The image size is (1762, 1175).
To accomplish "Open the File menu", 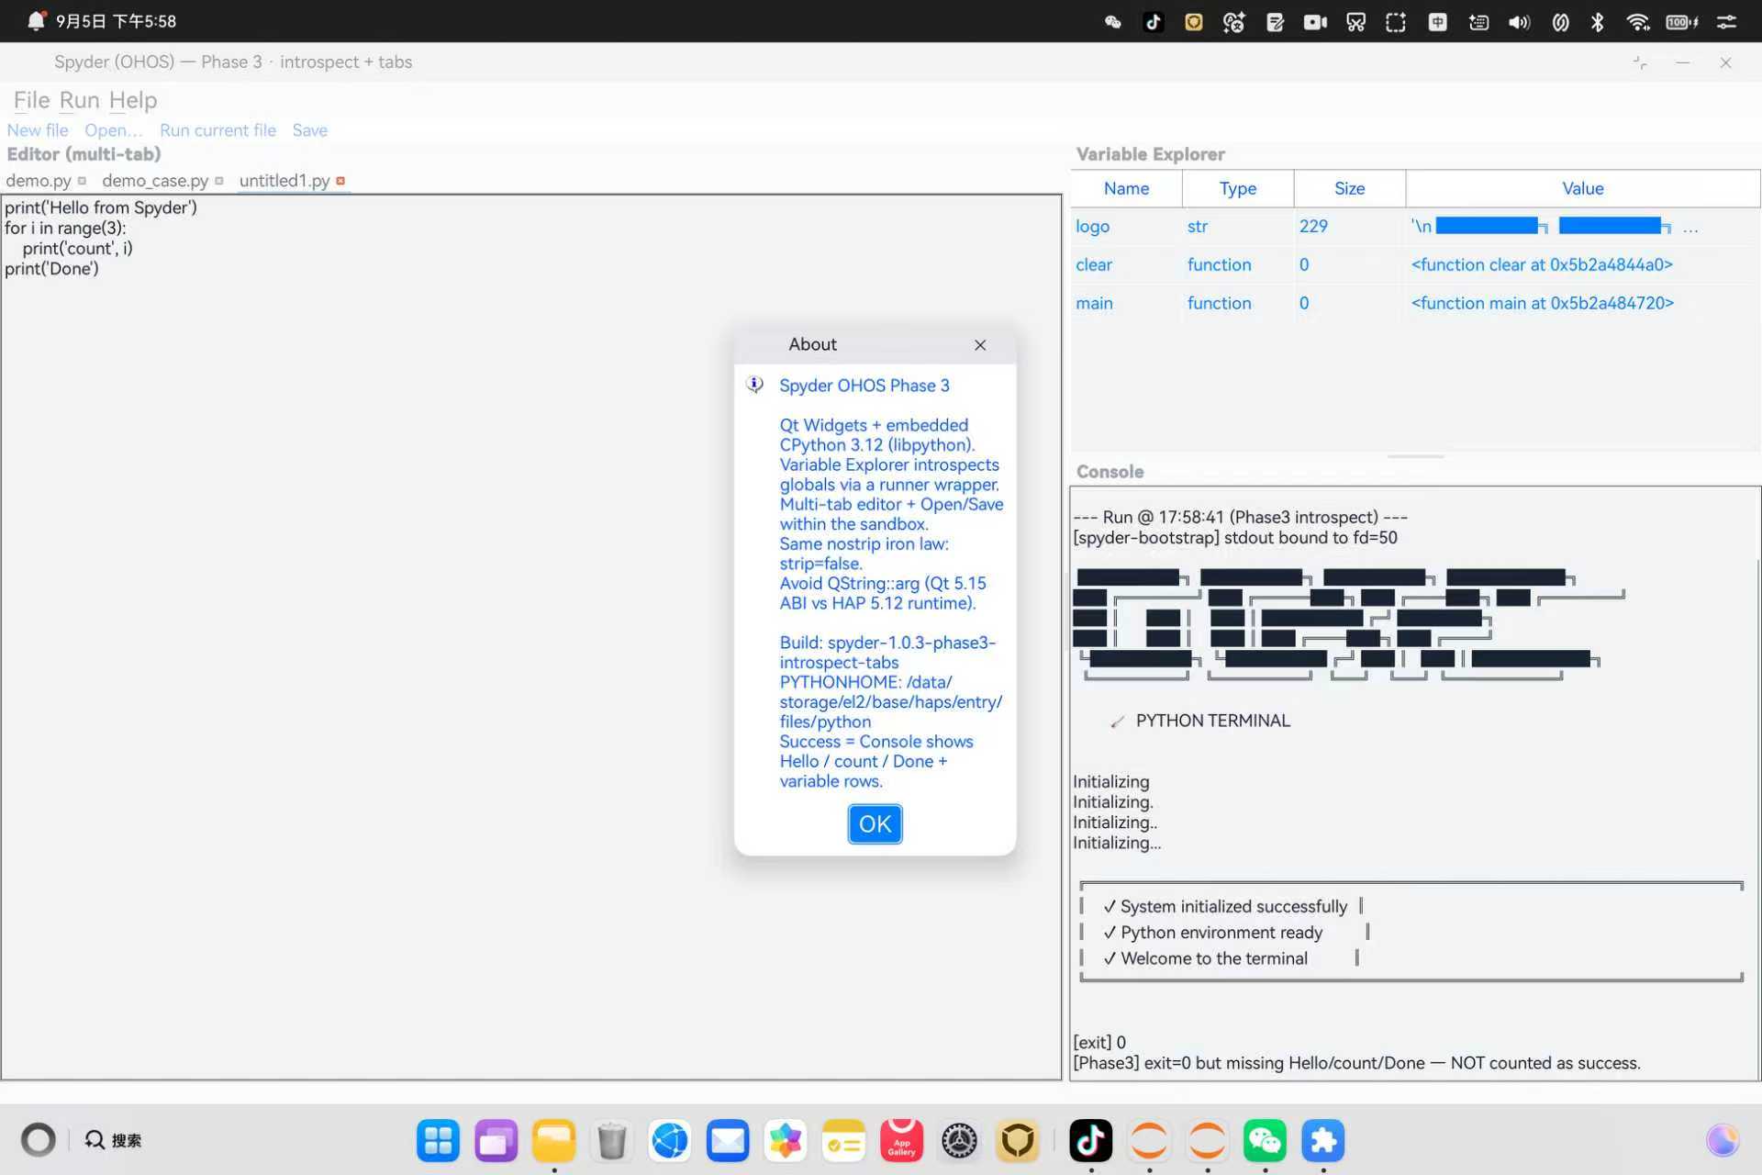I will coord(31,100).
